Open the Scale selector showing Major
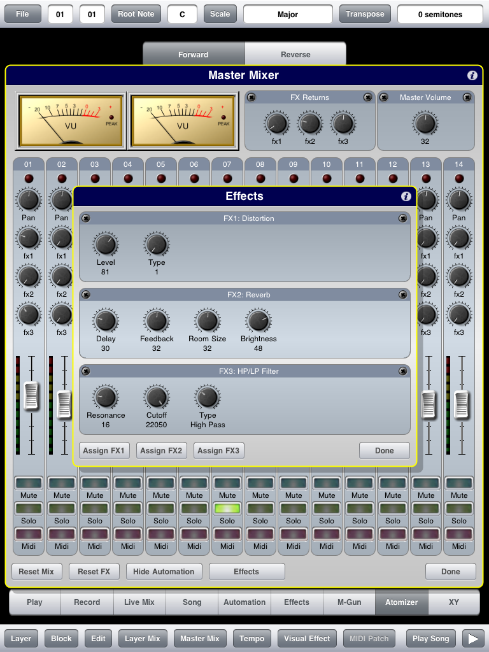Screen dimensions: 489x652 [x=288, y=14]
